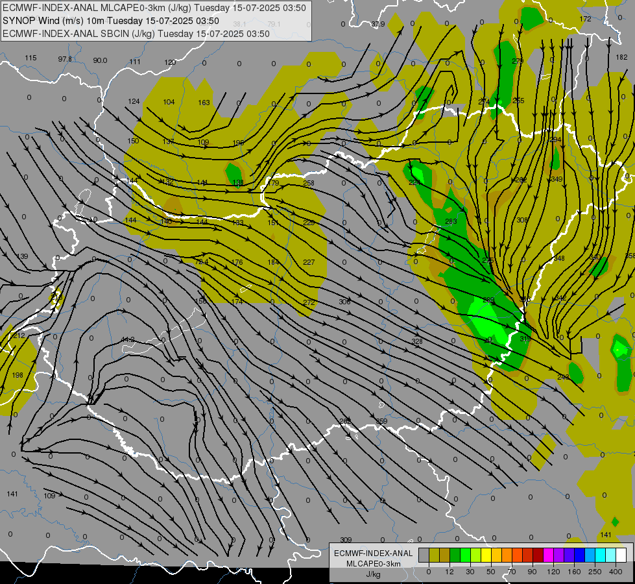
Task: Click the pale cyan legend swatch before 400
Action: tap(610, 555)
